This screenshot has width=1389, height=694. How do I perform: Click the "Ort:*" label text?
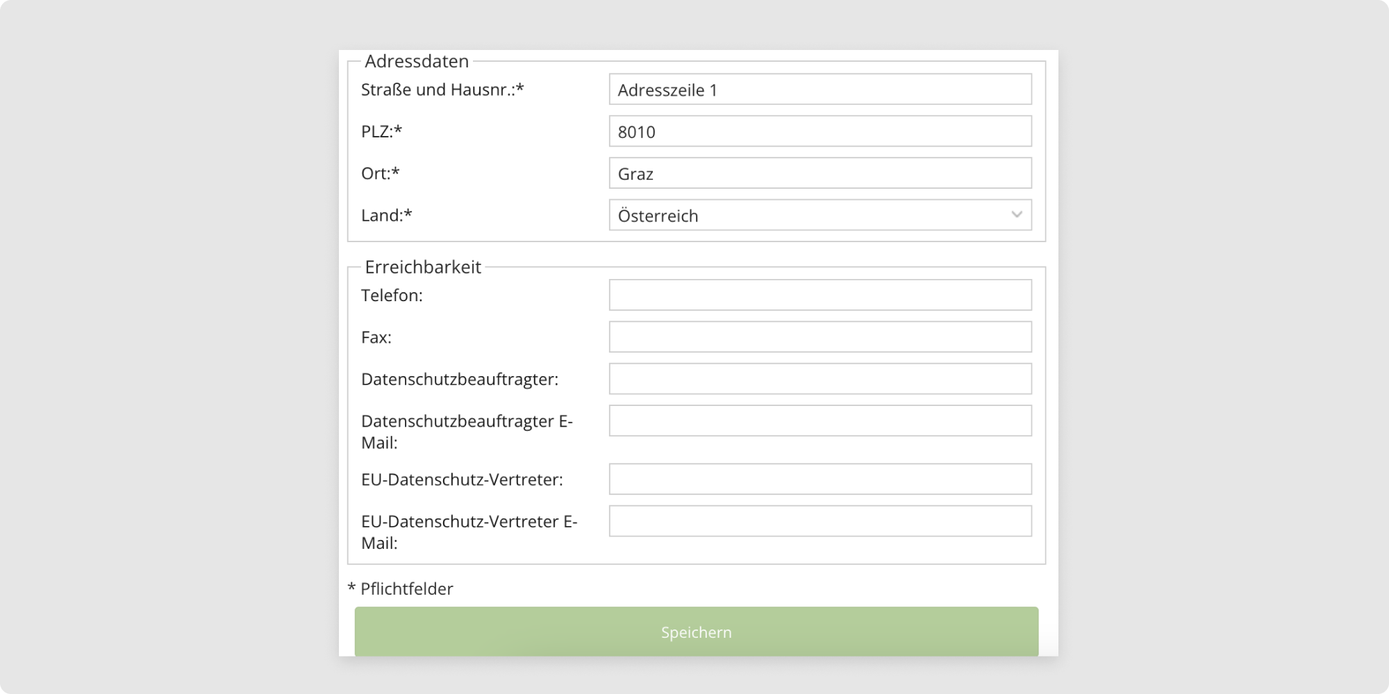click(380, 173)
